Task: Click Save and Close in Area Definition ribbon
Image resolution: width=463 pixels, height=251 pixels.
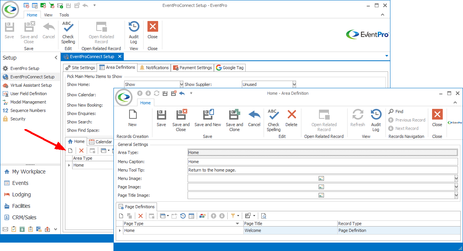Action: click(x=181, y=120)
